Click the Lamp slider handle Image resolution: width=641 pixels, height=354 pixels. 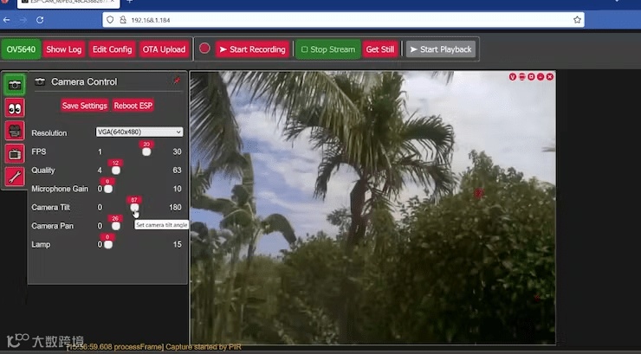108,244
